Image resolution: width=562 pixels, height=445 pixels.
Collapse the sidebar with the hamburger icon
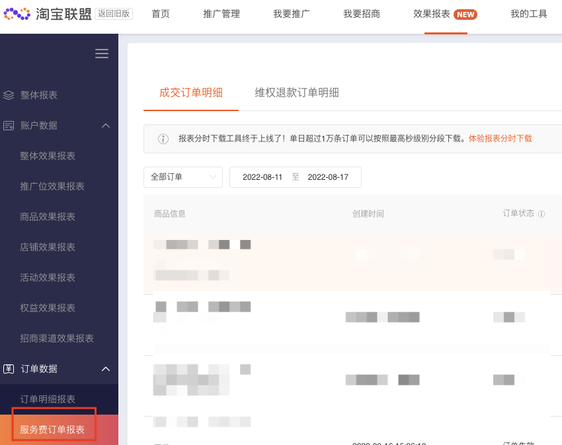click(102, 54)
